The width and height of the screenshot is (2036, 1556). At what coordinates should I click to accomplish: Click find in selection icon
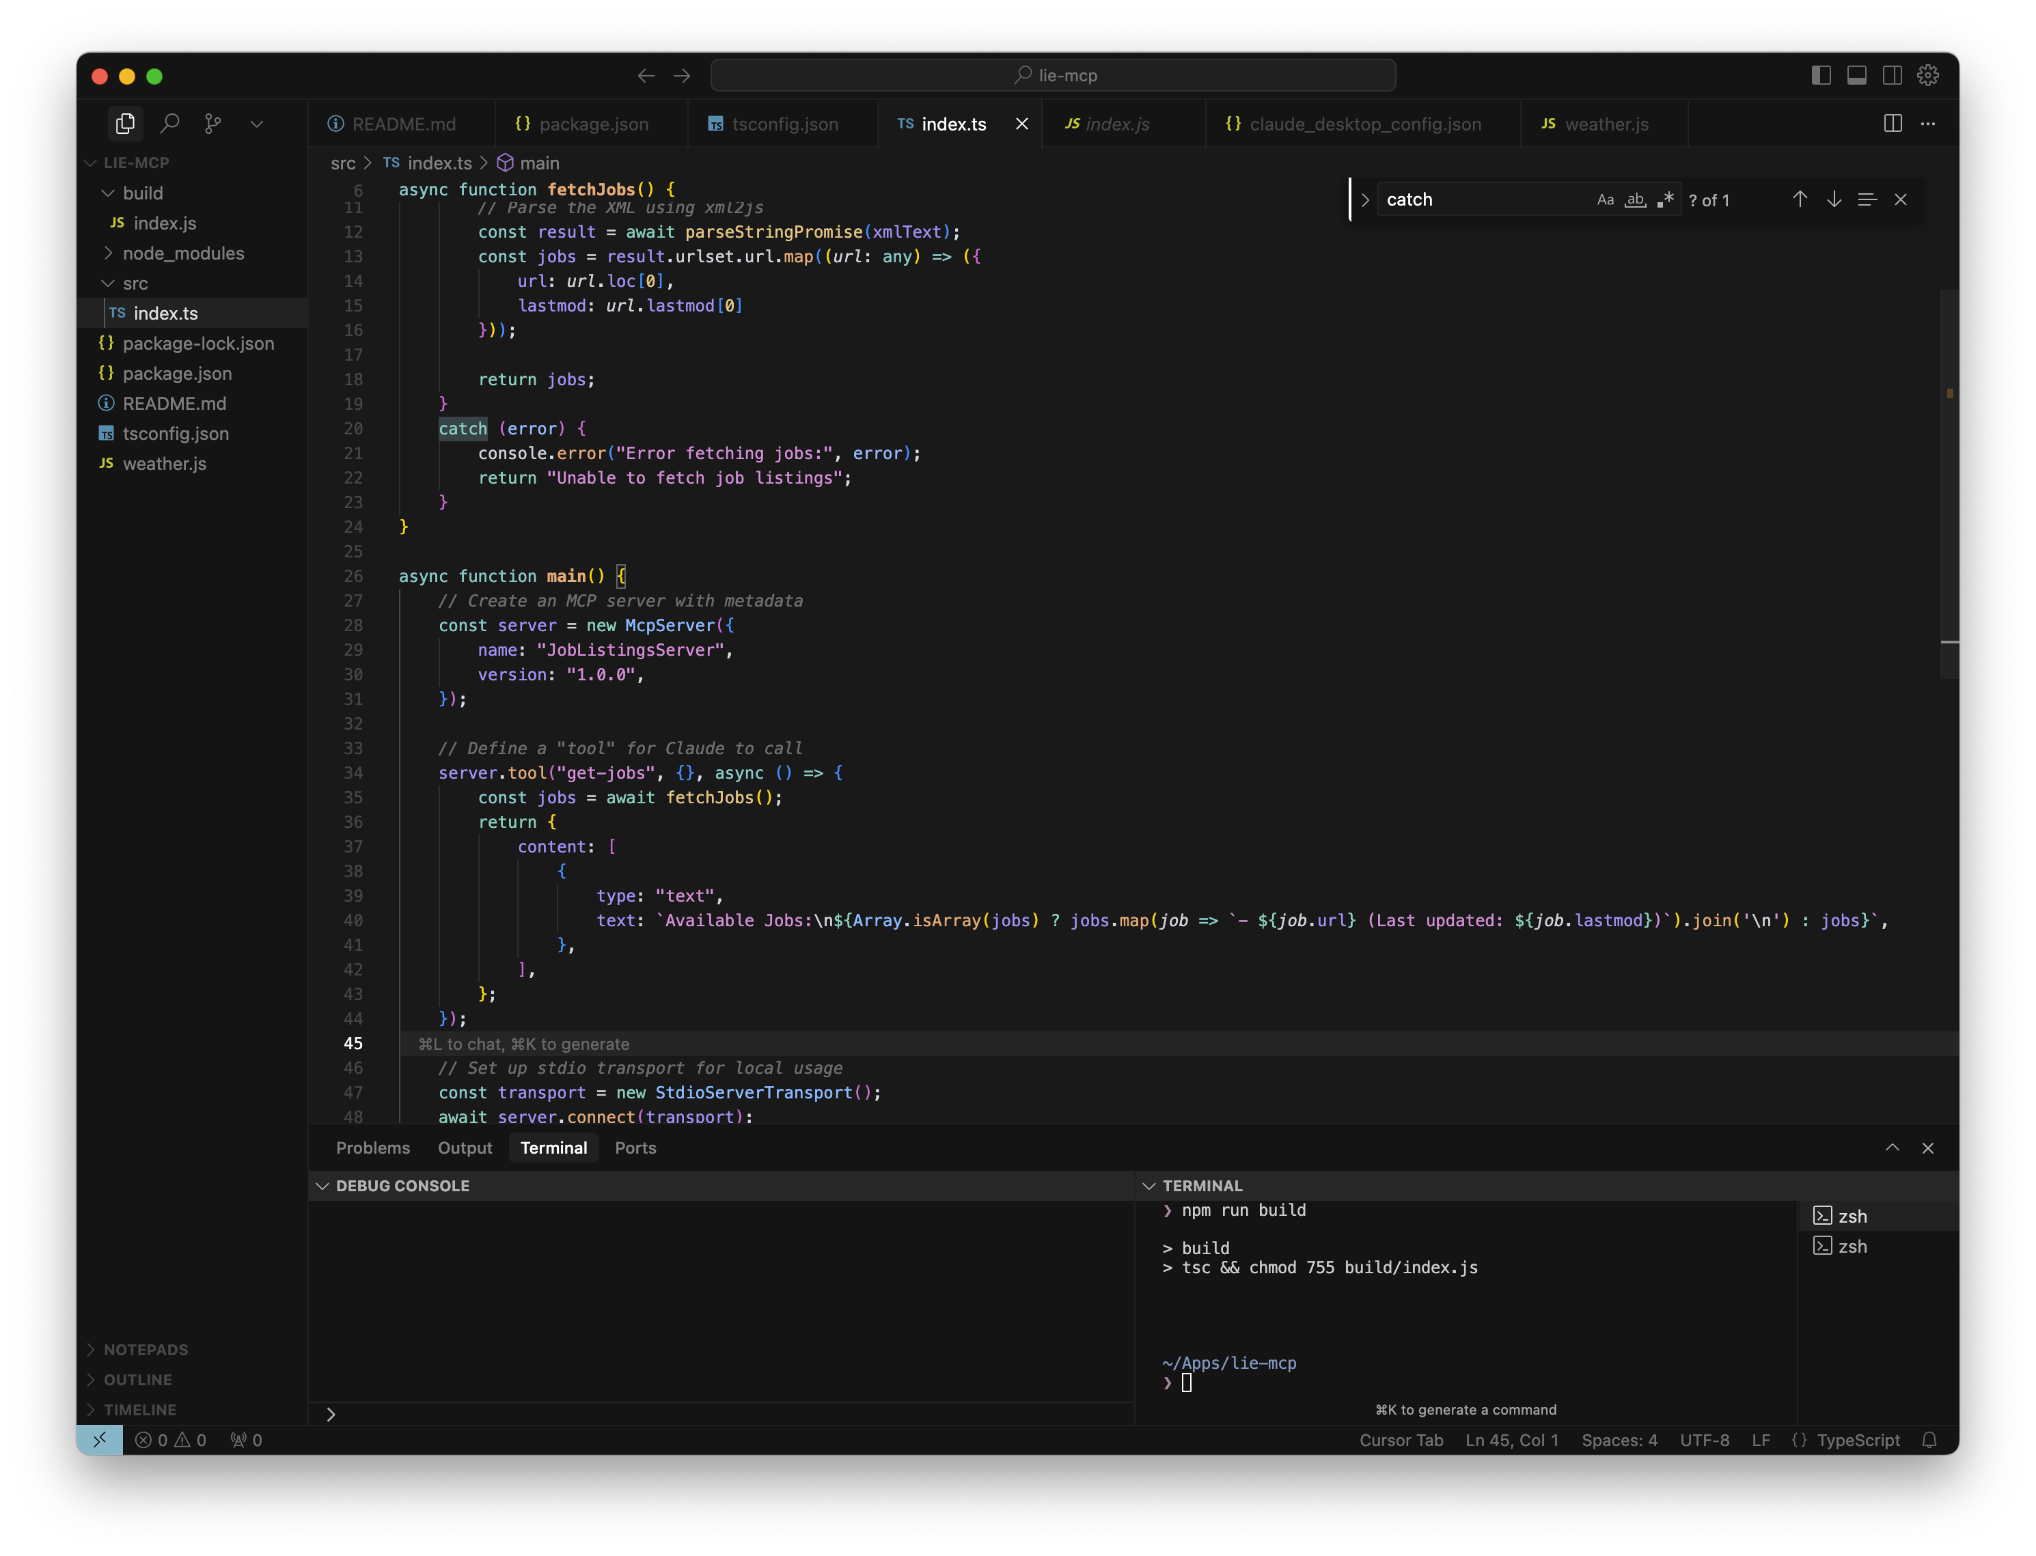pos(1867,199)
